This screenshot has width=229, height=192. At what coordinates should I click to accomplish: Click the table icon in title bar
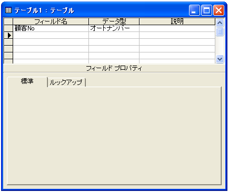click(8, 10)
